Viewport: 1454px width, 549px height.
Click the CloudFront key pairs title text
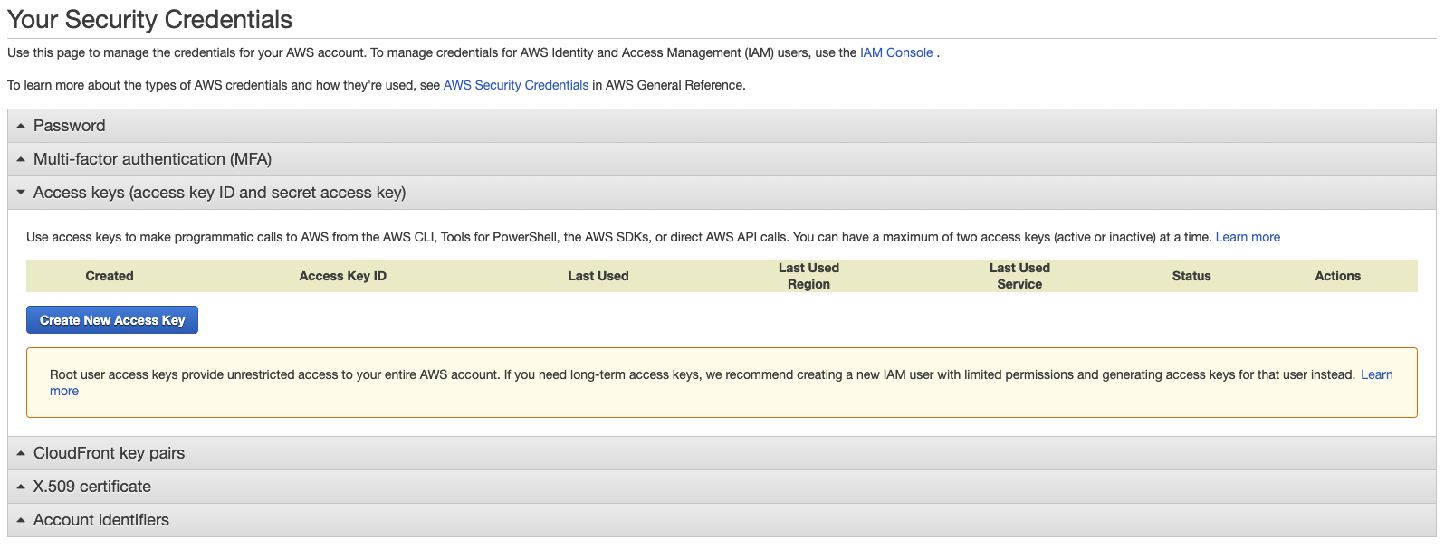pyautogui.click(x=109, y=453)
